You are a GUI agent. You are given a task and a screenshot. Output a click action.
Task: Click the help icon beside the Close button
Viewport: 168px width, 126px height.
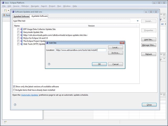15,105
